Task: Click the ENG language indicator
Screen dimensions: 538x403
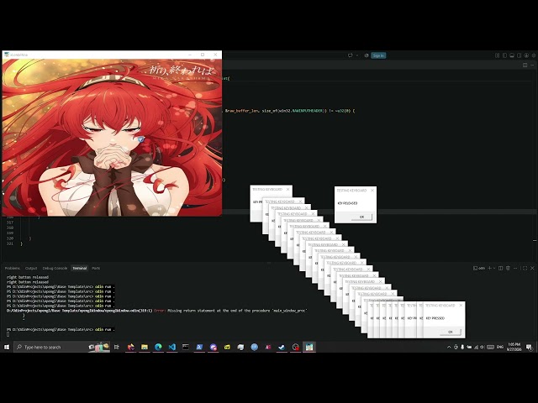Action: (x=500, y=347)
